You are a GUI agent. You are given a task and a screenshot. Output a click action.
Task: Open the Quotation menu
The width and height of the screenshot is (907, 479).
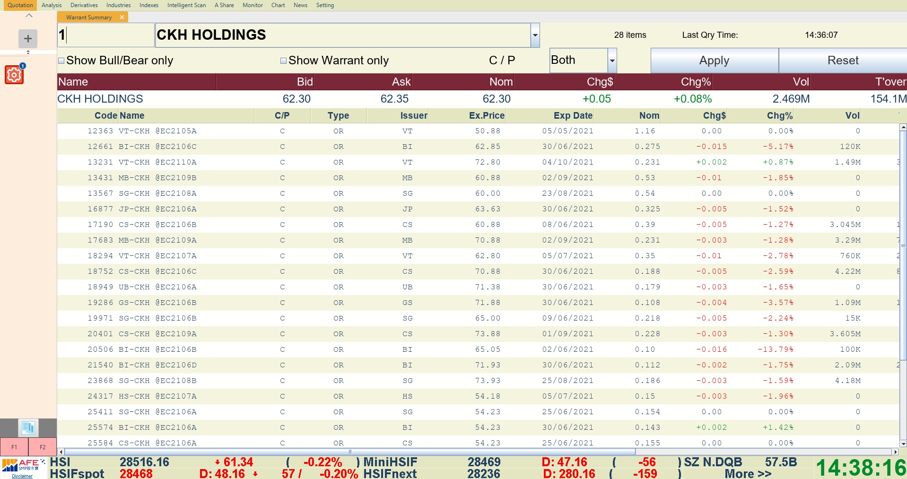tap(20, 5)
